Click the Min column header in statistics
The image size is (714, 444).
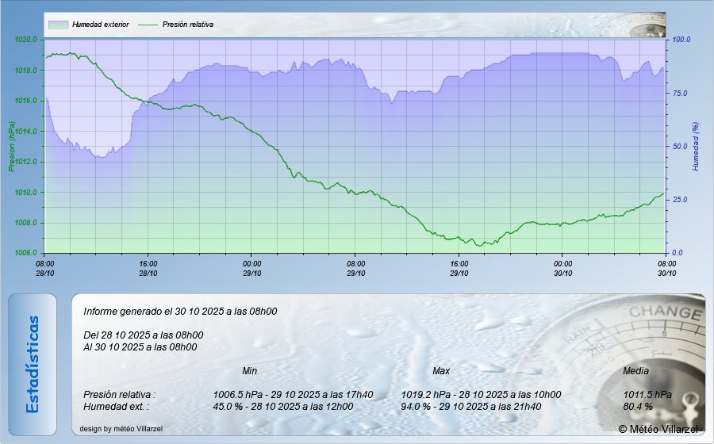click(x=249, y=371)
